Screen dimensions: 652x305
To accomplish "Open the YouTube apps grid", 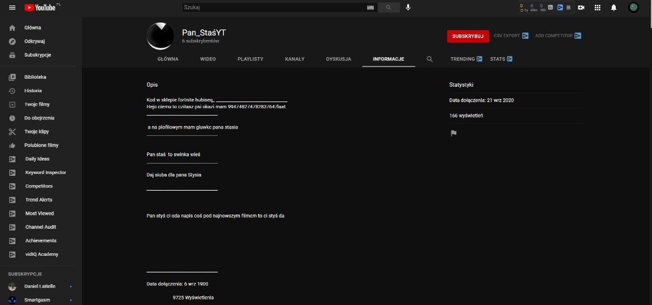I will (x=597, y=7).
